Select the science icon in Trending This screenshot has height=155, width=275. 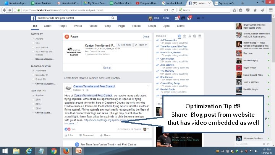(189, 36)
